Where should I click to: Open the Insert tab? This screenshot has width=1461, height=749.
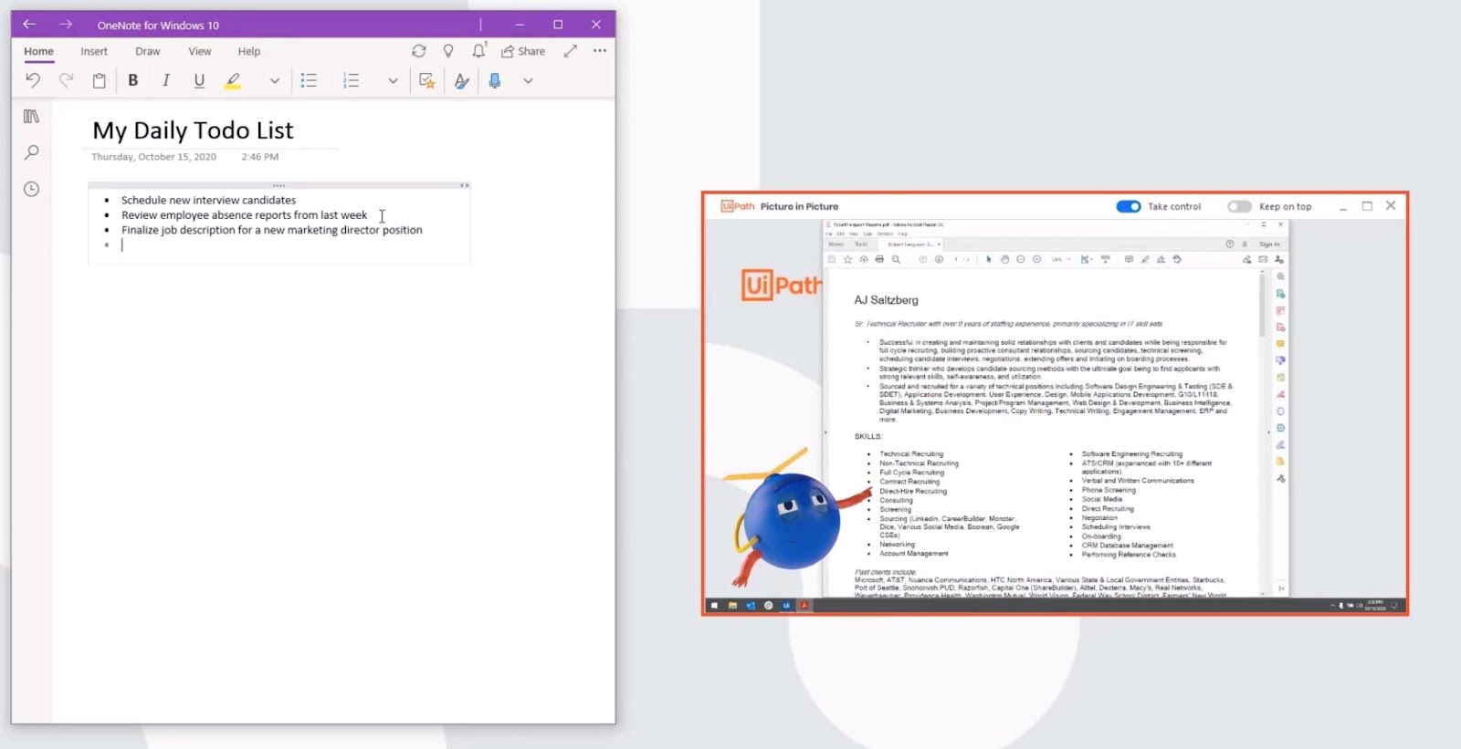click(x=94, y=51)
